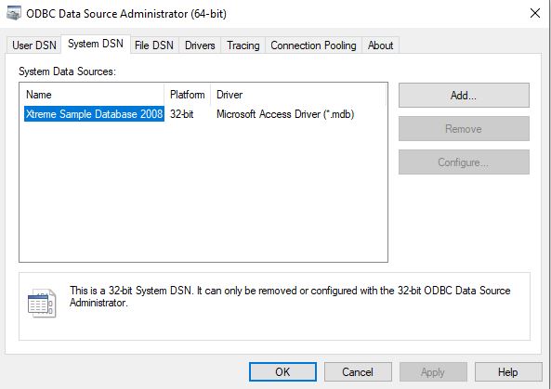Image resolution: width=551 pixels, height=389 pixels.
Task: Select the System DSN tab
Action: pos(96,44)
